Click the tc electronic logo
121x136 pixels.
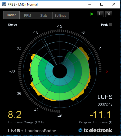point(95,130)
